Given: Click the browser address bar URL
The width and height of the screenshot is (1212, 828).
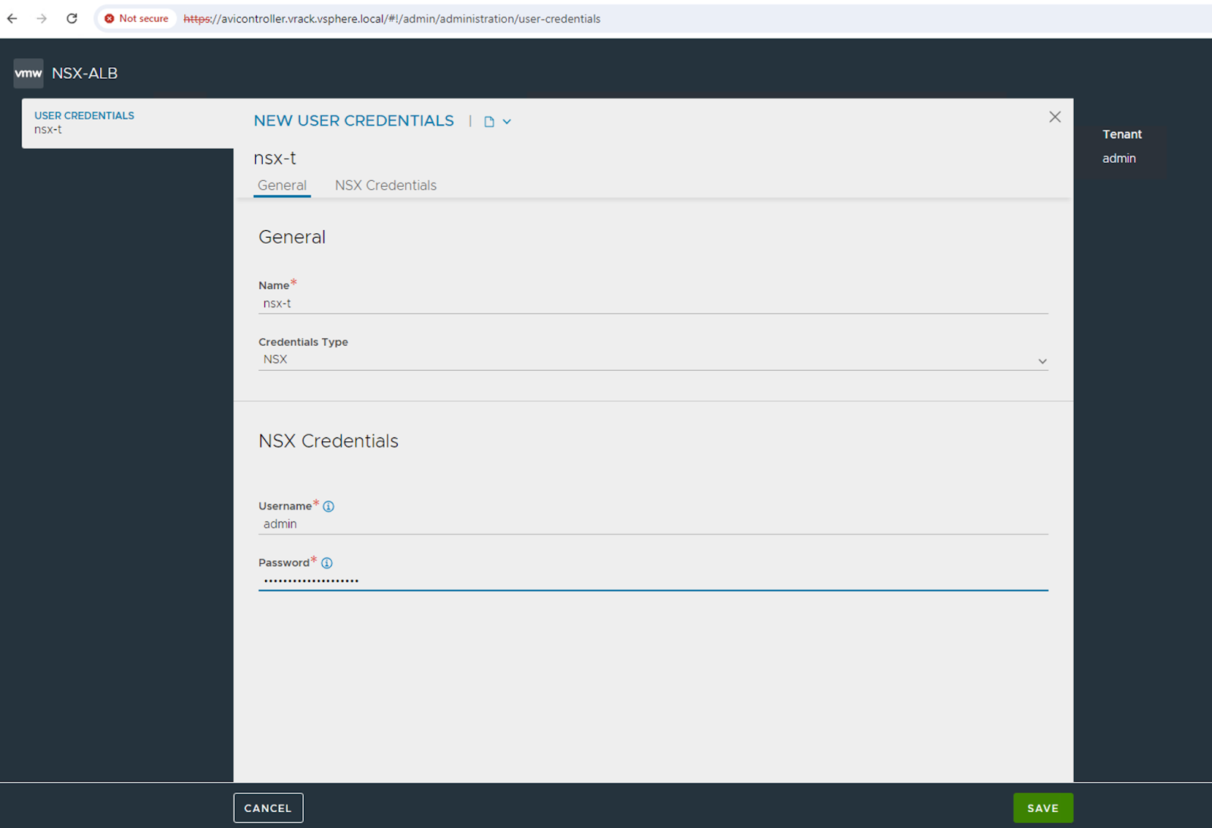Looking at the screenshot, I should (x=392, y=19).
